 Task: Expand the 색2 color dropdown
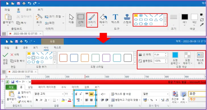point(194,25)
